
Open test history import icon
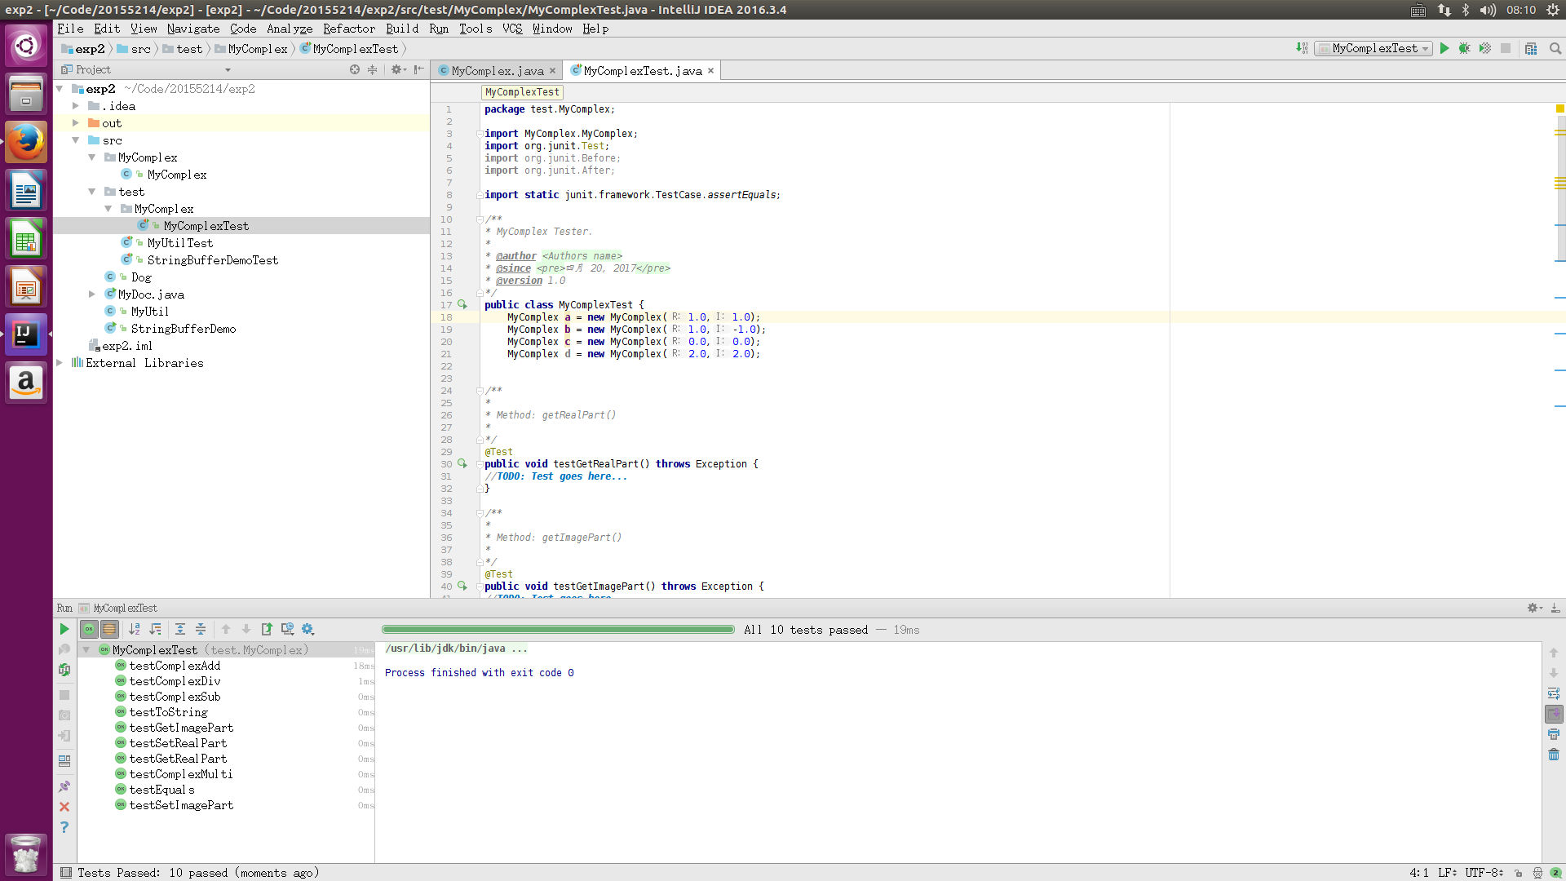pyautogui.click(x=287, y=629)
